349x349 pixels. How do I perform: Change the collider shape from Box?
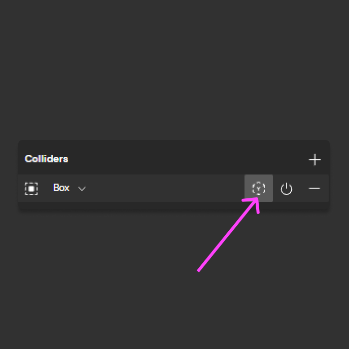click(69, 188)
